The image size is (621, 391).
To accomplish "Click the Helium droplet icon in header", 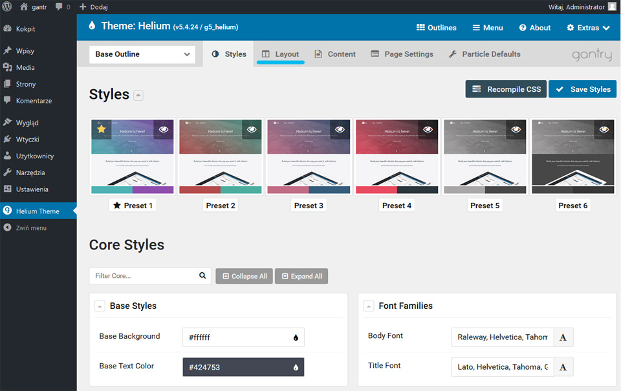I will tap(93, 26).
